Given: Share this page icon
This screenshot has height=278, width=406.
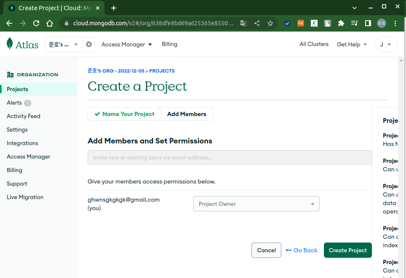Looking at the screenshot, I should 257,23.
